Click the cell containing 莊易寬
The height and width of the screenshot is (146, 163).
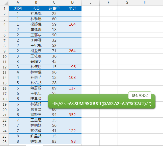click(x=36, y=14)
